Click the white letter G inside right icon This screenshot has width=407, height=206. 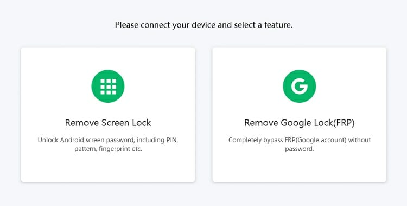tap(299, 87)
